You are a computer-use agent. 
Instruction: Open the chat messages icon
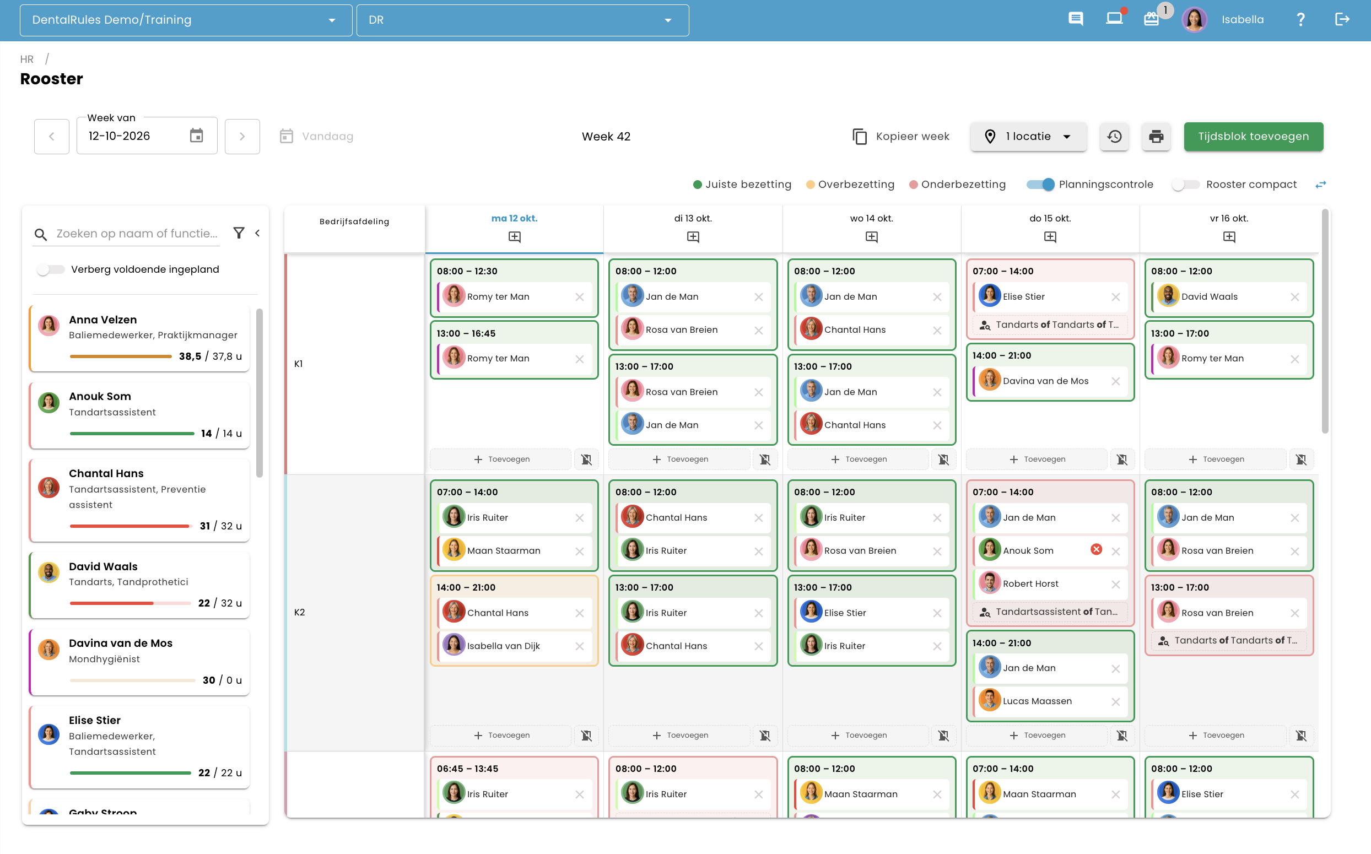click(1076, 19)
